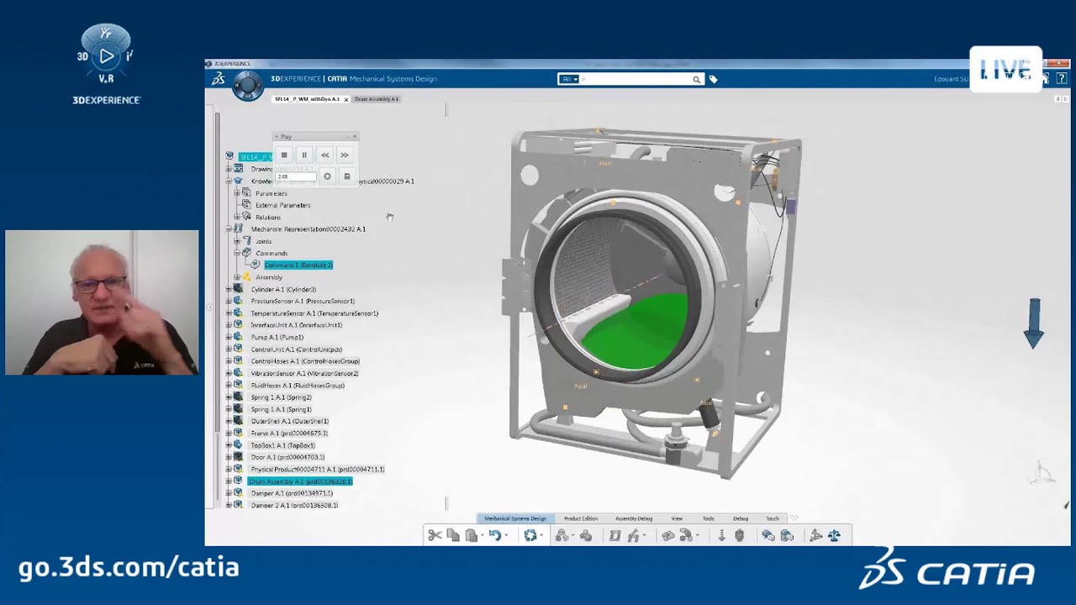The width and height of the screenshot is (1076, 605).
Task: Select OuterShell A.1 in tree
Action: [x=289, y=421]
